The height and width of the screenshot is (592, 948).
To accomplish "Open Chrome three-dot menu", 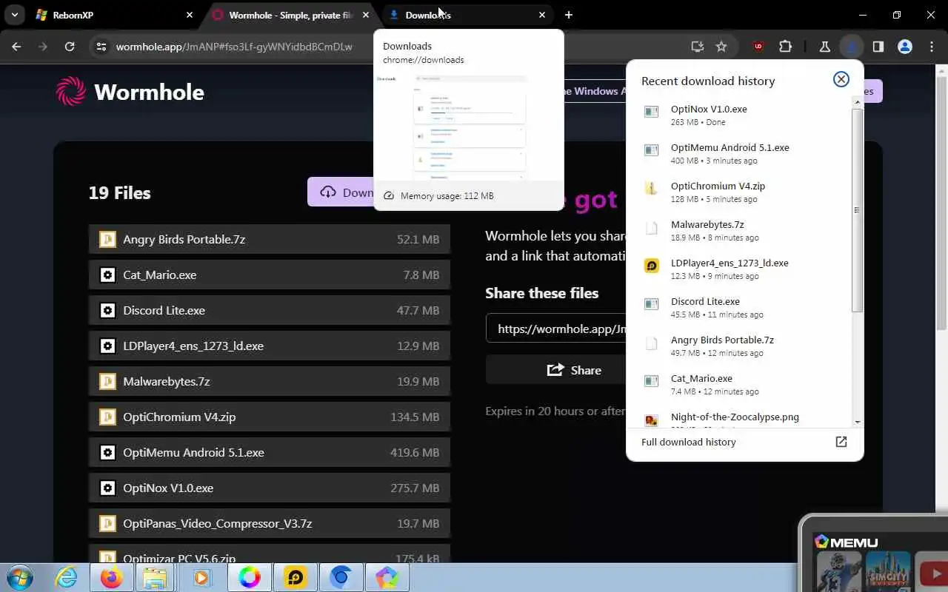I will pyautogui.click(x=932, y=47).
